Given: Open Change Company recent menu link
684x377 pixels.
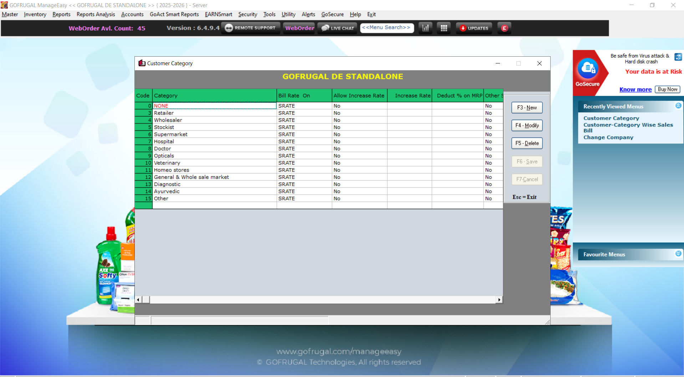Looking at the screenshot, I should pos(608,138).
